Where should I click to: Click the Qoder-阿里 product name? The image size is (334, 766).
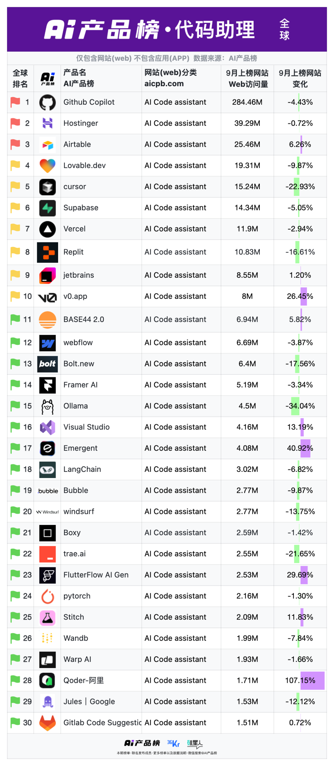click(x=83, y=680)
